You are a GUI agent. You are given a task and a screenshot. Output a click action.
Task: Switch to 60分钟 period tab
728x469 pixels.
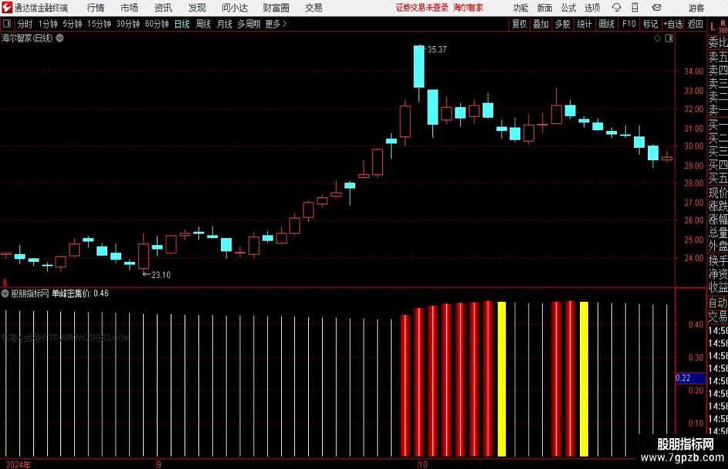click(157, 24)
